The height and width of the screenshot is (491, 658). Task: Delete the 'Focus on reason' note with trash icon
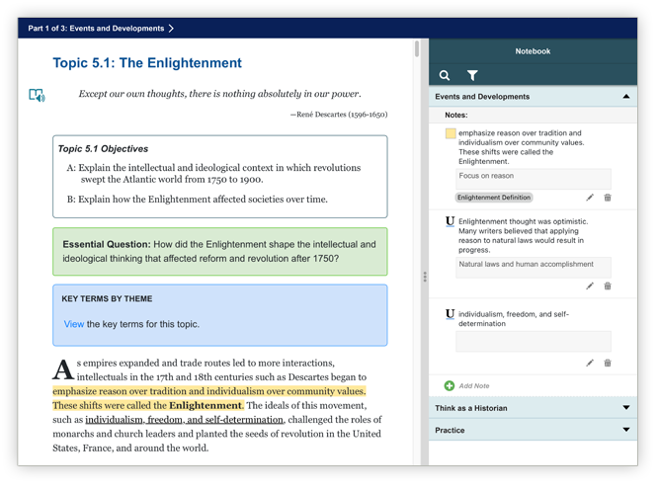point(608,198)
